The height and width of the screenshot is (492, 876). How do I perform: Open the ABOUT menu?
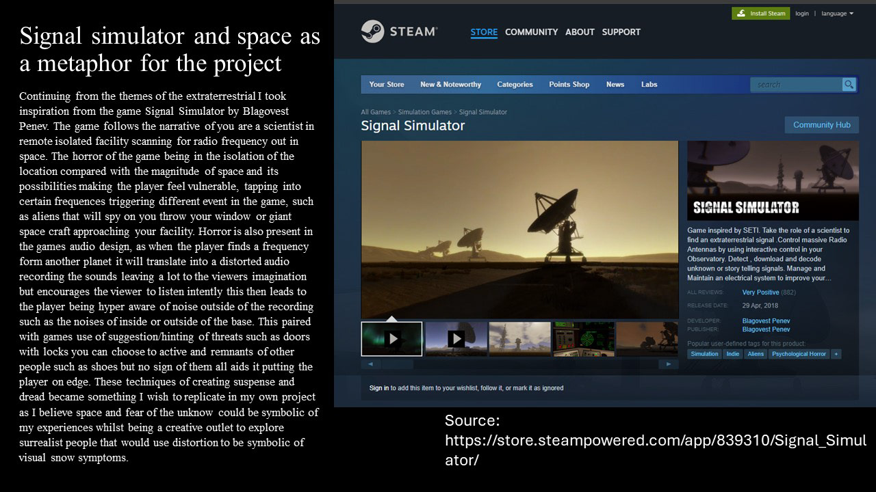[580, 32]
